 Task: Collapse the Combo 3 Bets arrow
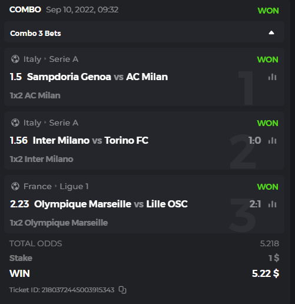click(x=271, y=32)
